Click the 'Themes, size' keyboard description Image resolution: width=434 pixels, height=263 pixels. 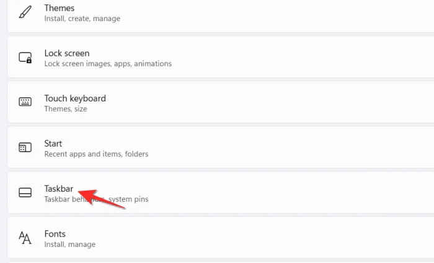(x=66, y=109)
